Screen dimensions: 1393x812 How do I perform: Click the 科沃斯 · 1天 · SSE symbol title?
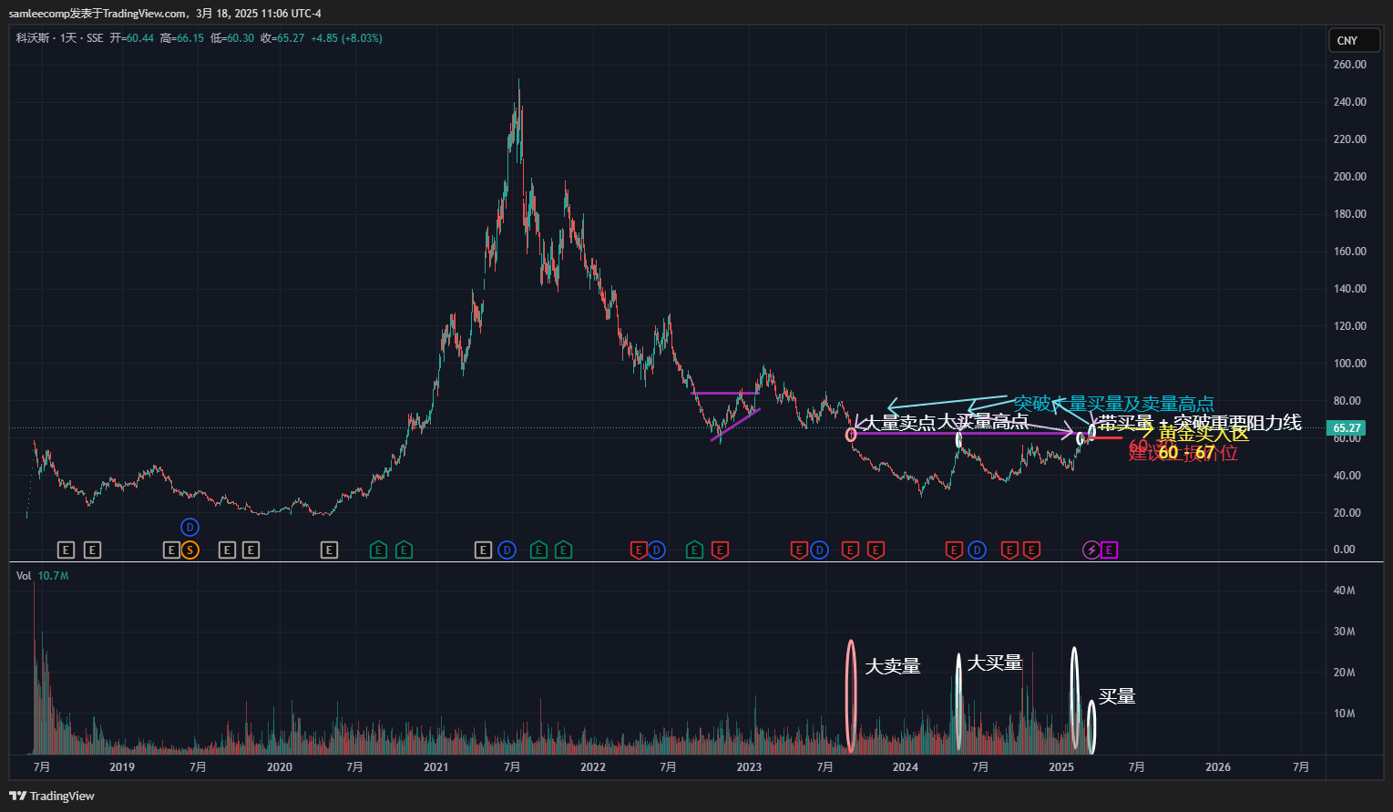(x=59, y=38)
